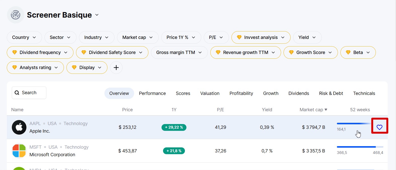Open the Microsoft Corporation name link
The image size is (396, 170).
coord(52,155)
